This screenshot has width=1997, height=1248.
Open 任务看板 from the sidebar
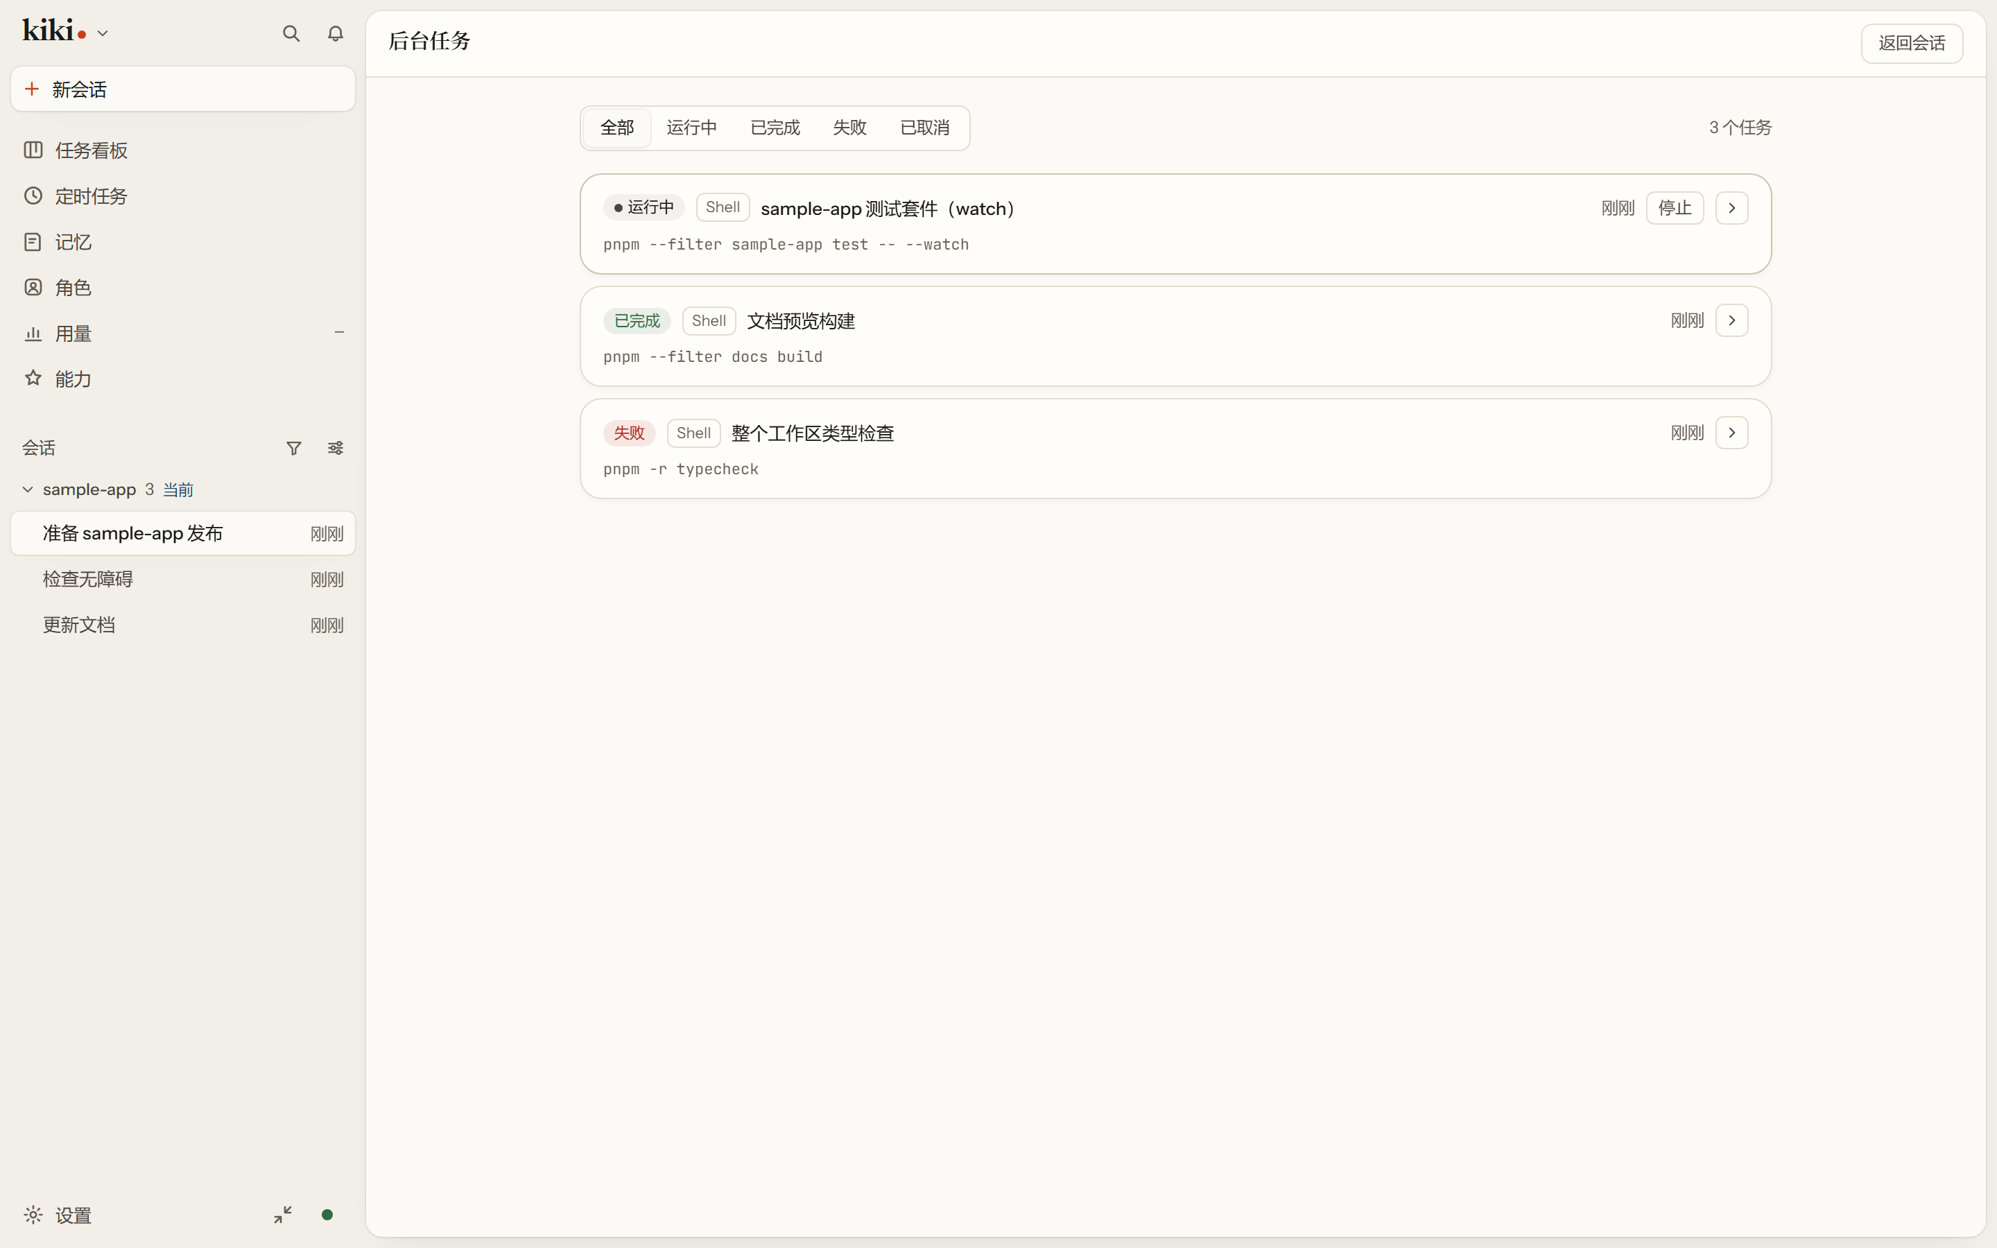click(182, 150)
